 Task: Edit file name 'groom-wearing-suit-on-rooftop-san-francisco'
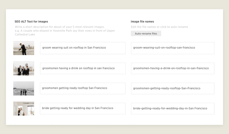click(x=173, y=48)
